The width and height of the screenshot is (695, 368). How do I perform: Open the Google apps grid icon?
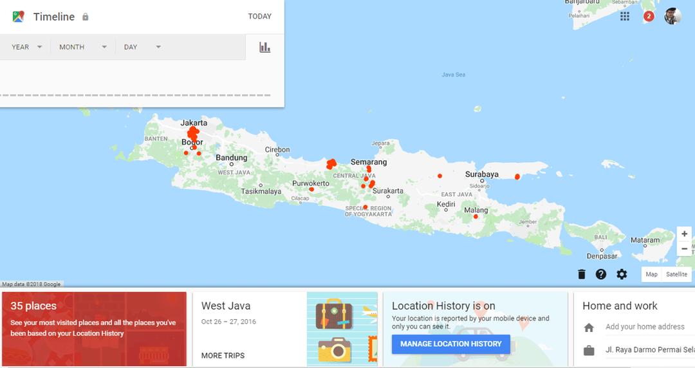[x=624, y=16]
